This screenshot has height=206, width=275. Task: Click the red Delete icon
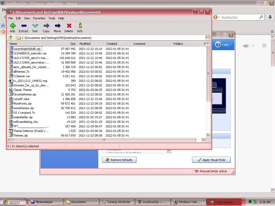tap(69, 26)
